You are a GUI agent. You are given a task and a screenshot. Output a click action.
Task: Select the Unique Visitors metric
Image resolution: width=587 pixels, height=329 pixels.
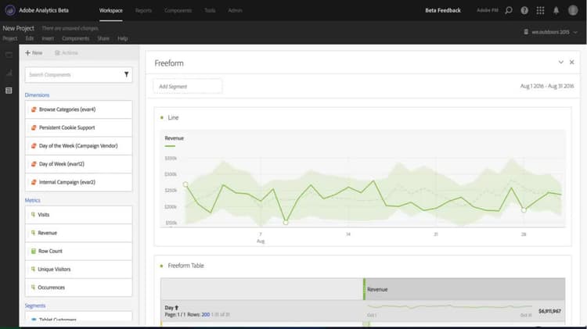tap(78, 269)
